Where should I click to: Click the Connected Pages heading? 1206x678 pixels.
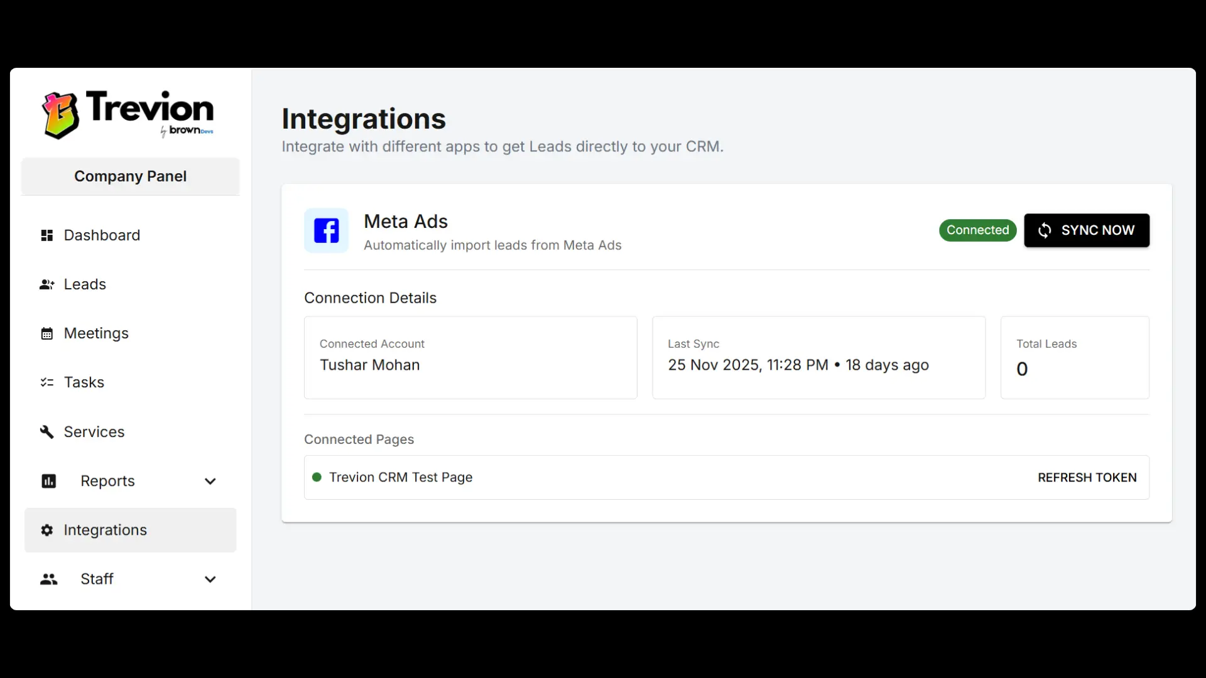359,439
